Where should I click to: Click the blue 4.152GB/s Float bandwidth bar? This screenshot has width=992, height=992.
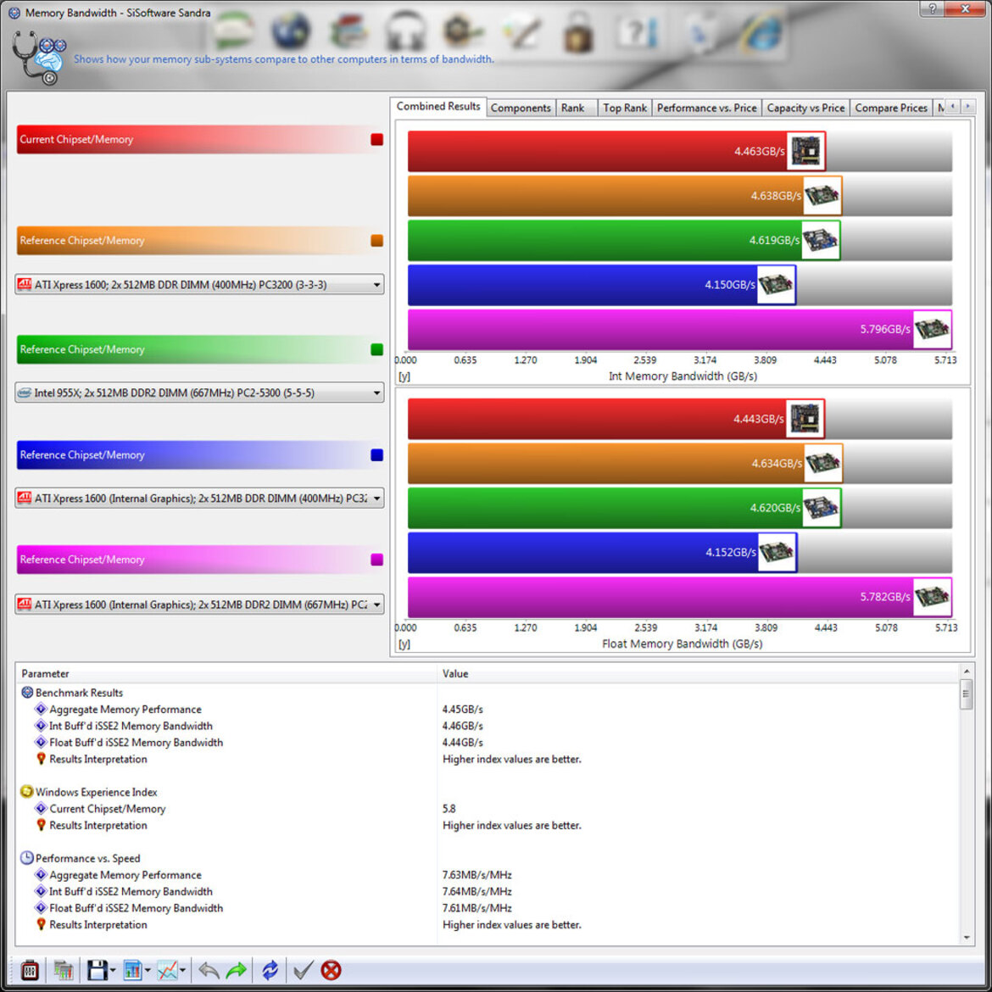point(602,552)
